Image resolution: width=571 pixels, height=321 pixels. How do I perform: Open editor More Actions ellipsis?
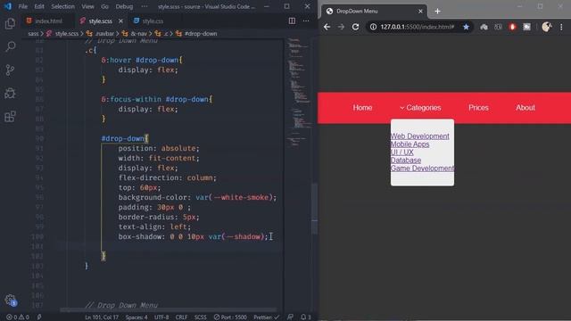point(306,21)
